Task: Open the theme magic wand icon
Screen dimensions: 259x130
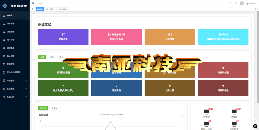Action: (236, 3)
